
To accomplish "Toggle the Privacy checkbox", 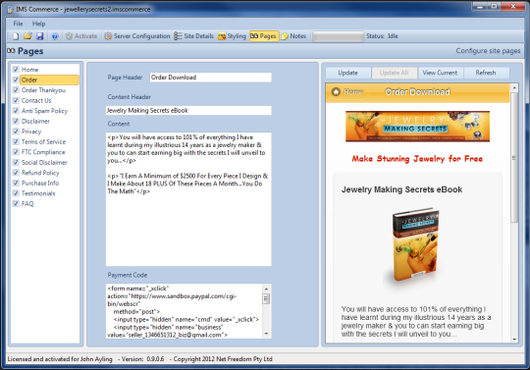I will (x=16, y=132).
